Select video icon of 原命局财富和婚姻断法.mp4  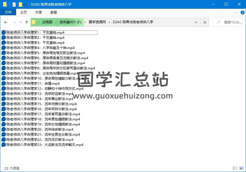pyautogui.click(x=4, y=63)
